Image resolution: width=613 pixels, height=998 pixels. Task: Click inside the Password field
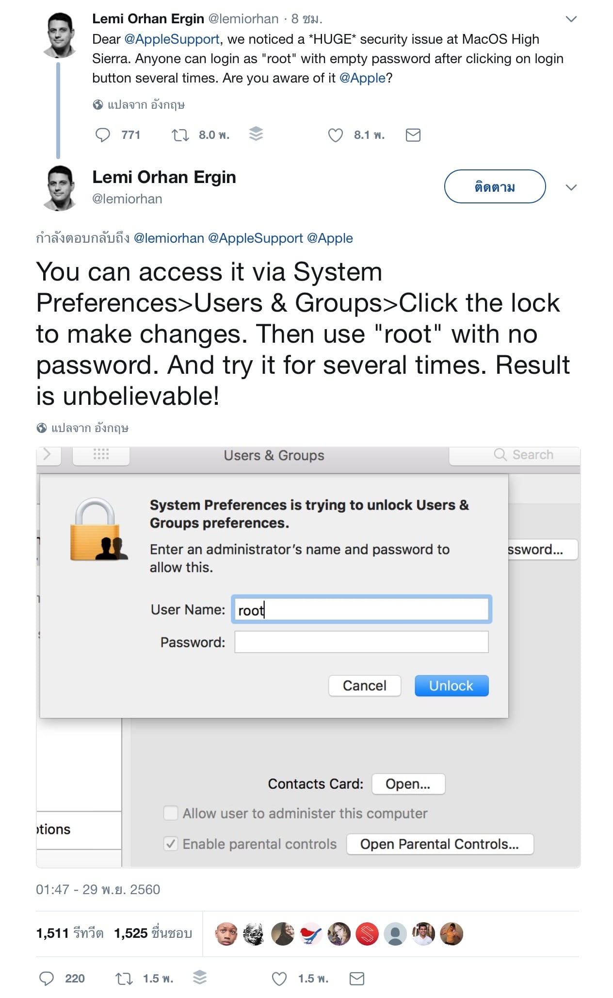pos(361,642)
